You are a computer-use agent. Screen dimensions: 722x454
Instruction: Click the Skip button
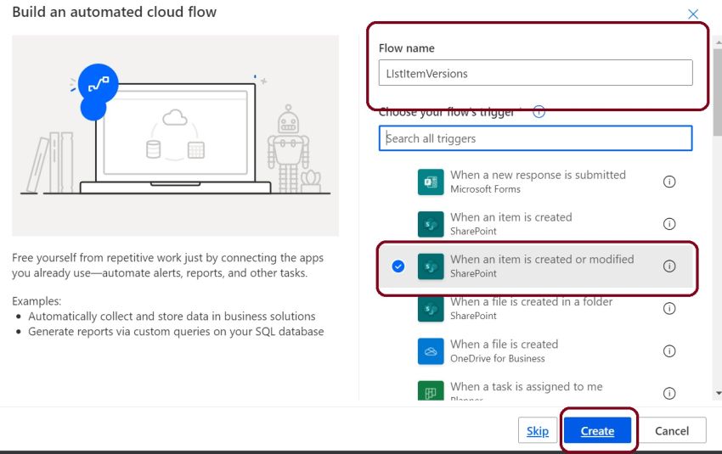(x=538, y=430)
